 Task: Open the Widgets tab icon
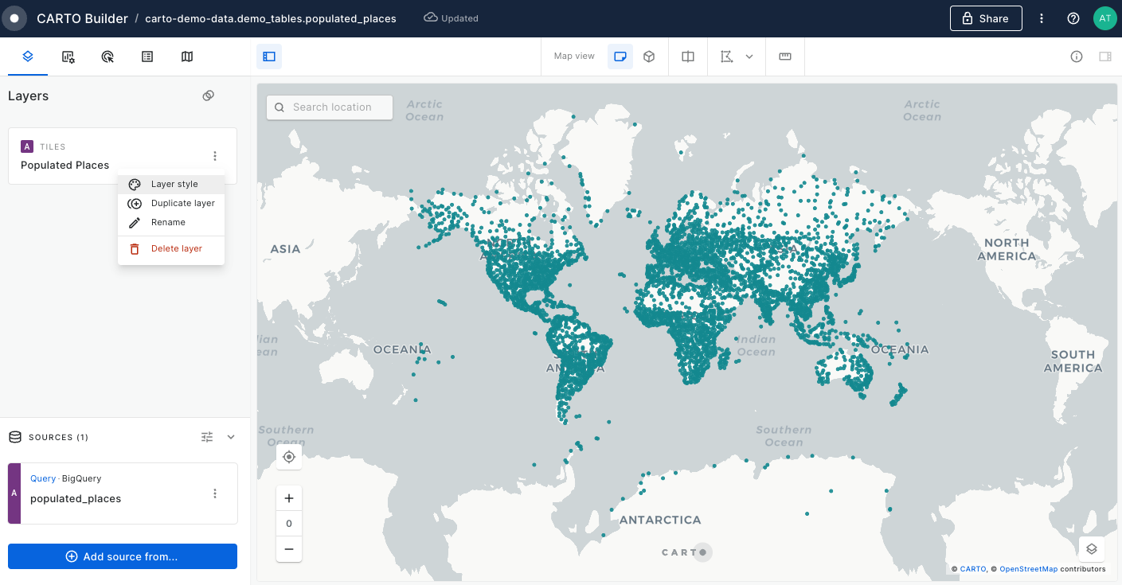(x=68, y=57)
